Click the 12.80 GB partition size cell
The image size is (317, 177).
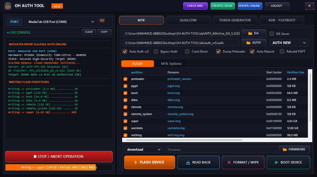click(x=293, y=128)
